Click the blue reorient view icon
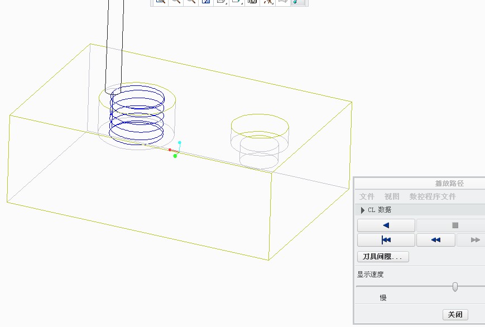The image size is (485, 327). coord(206,2)
